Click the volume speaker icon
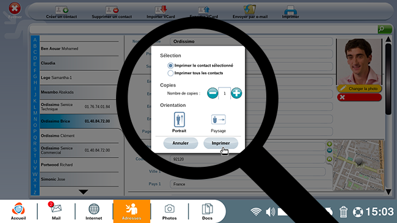Viewport: 397px width, 223px height. (x=271, y=212)
